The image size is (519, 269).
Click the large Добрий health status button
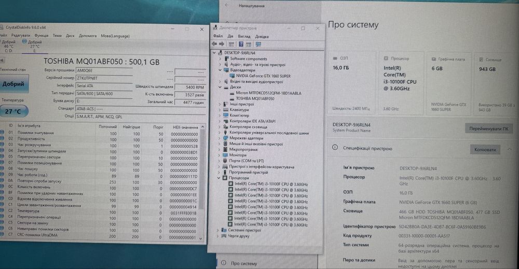pyautogui.click(x=13, y=83)
